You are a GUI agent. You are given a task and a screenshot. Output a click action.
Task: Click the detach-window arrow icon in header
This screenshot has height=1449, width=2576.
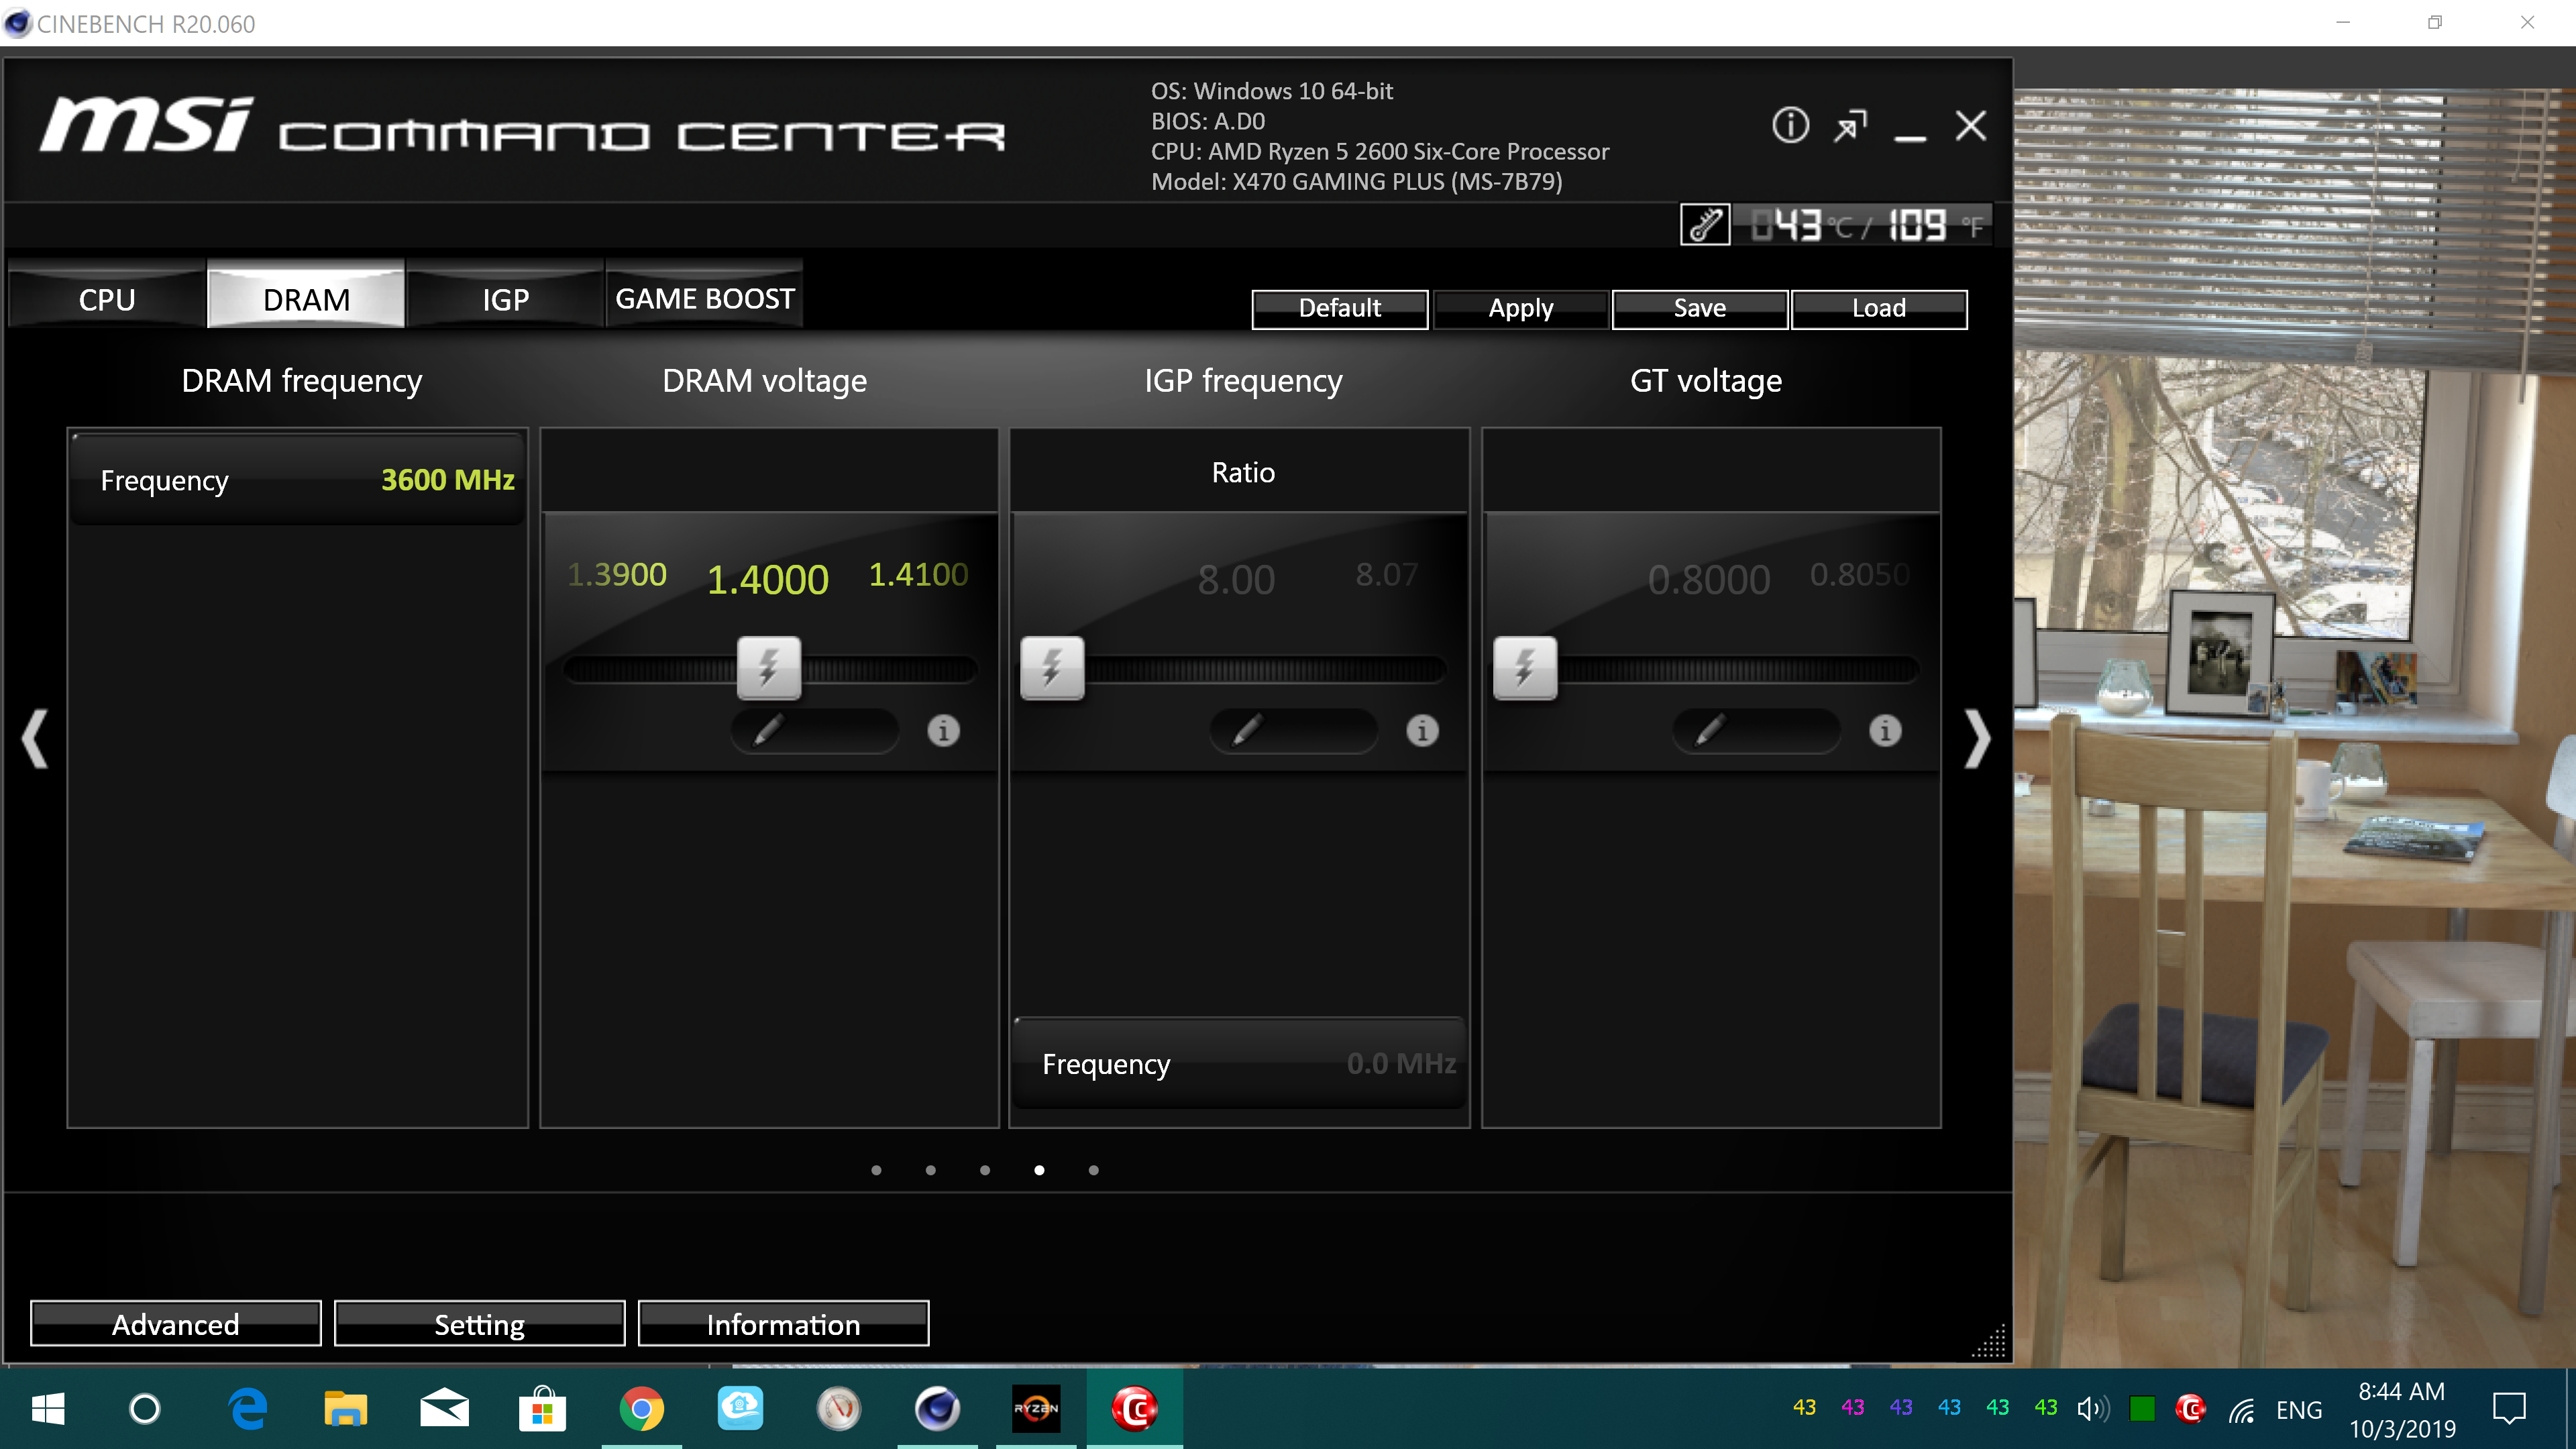[1850, 126]
